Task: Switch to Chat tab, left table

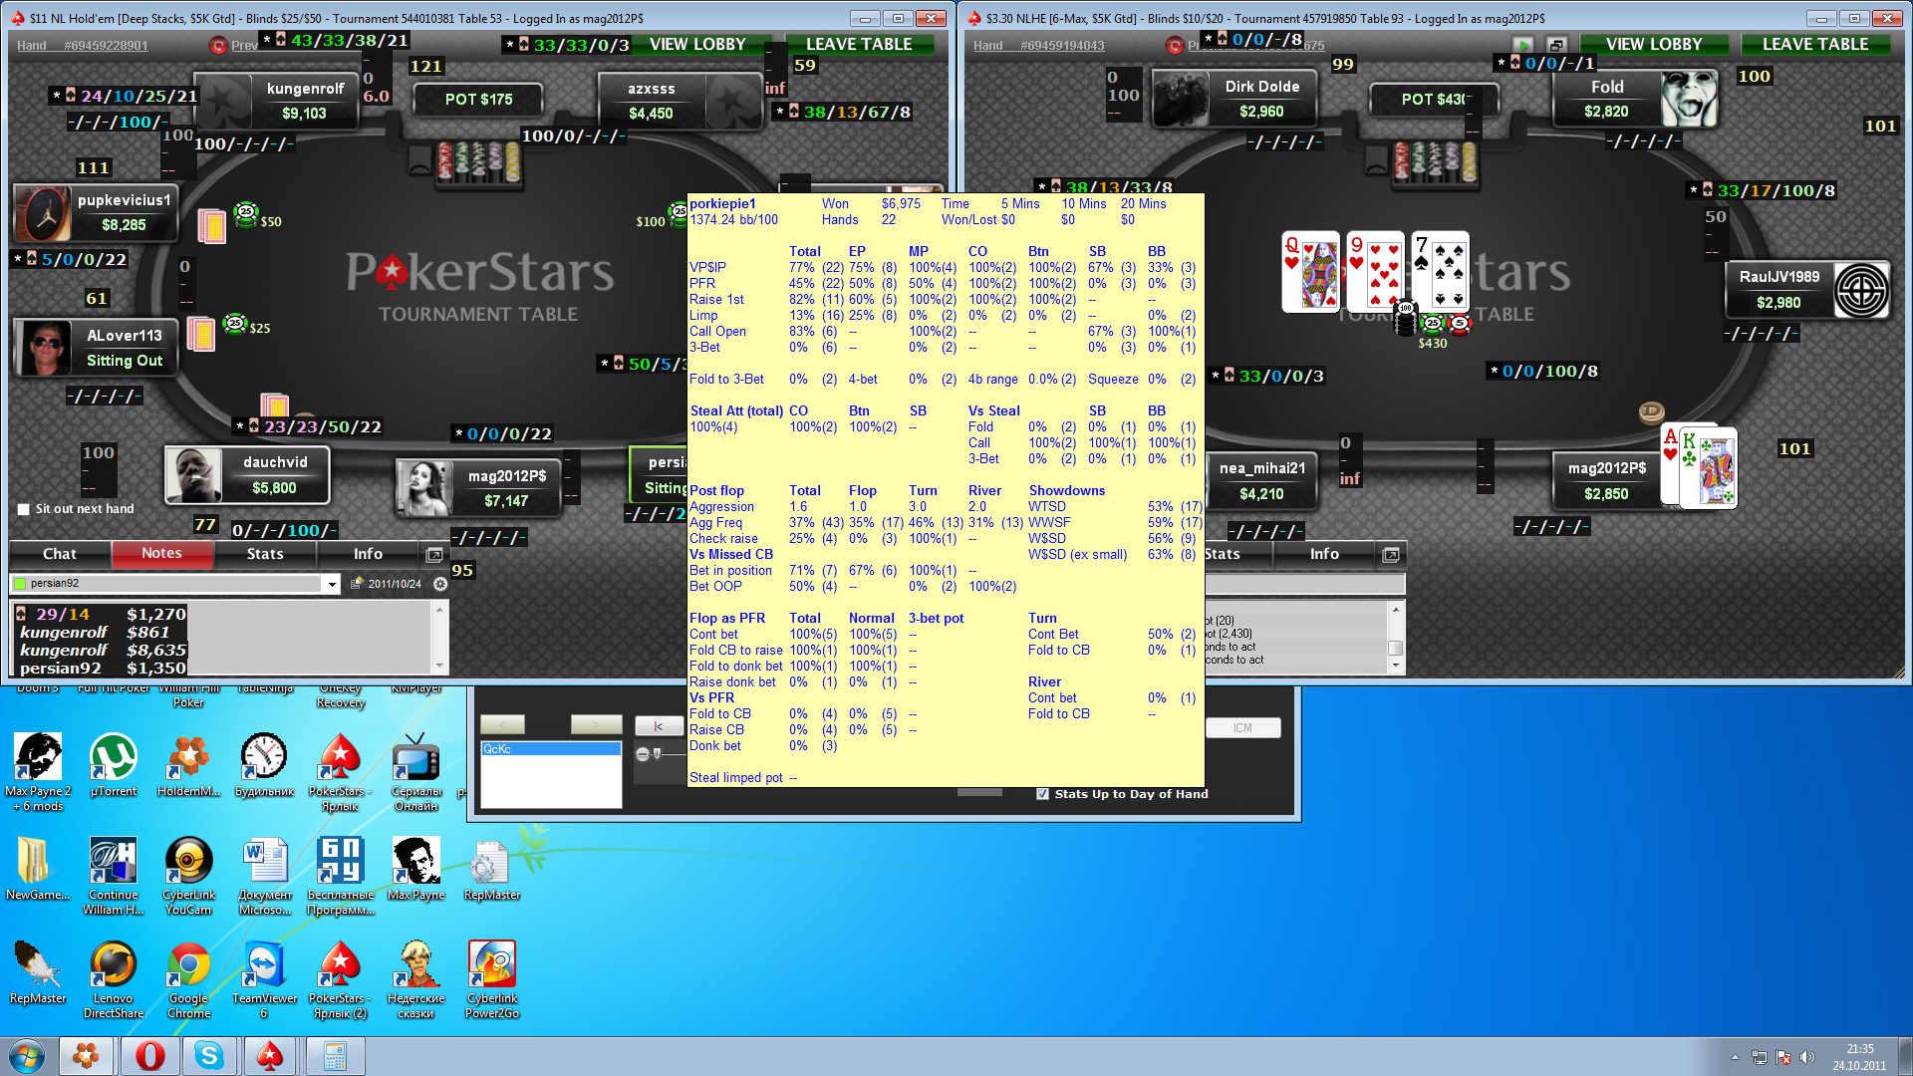Action: point(60,554)
